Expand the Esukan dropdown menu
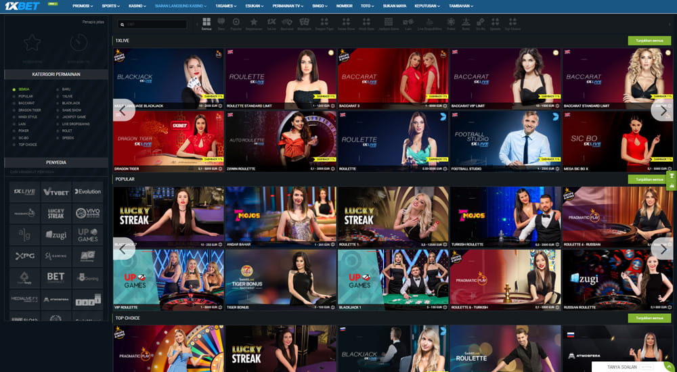 pyautogui.click(x=255, y=6)
